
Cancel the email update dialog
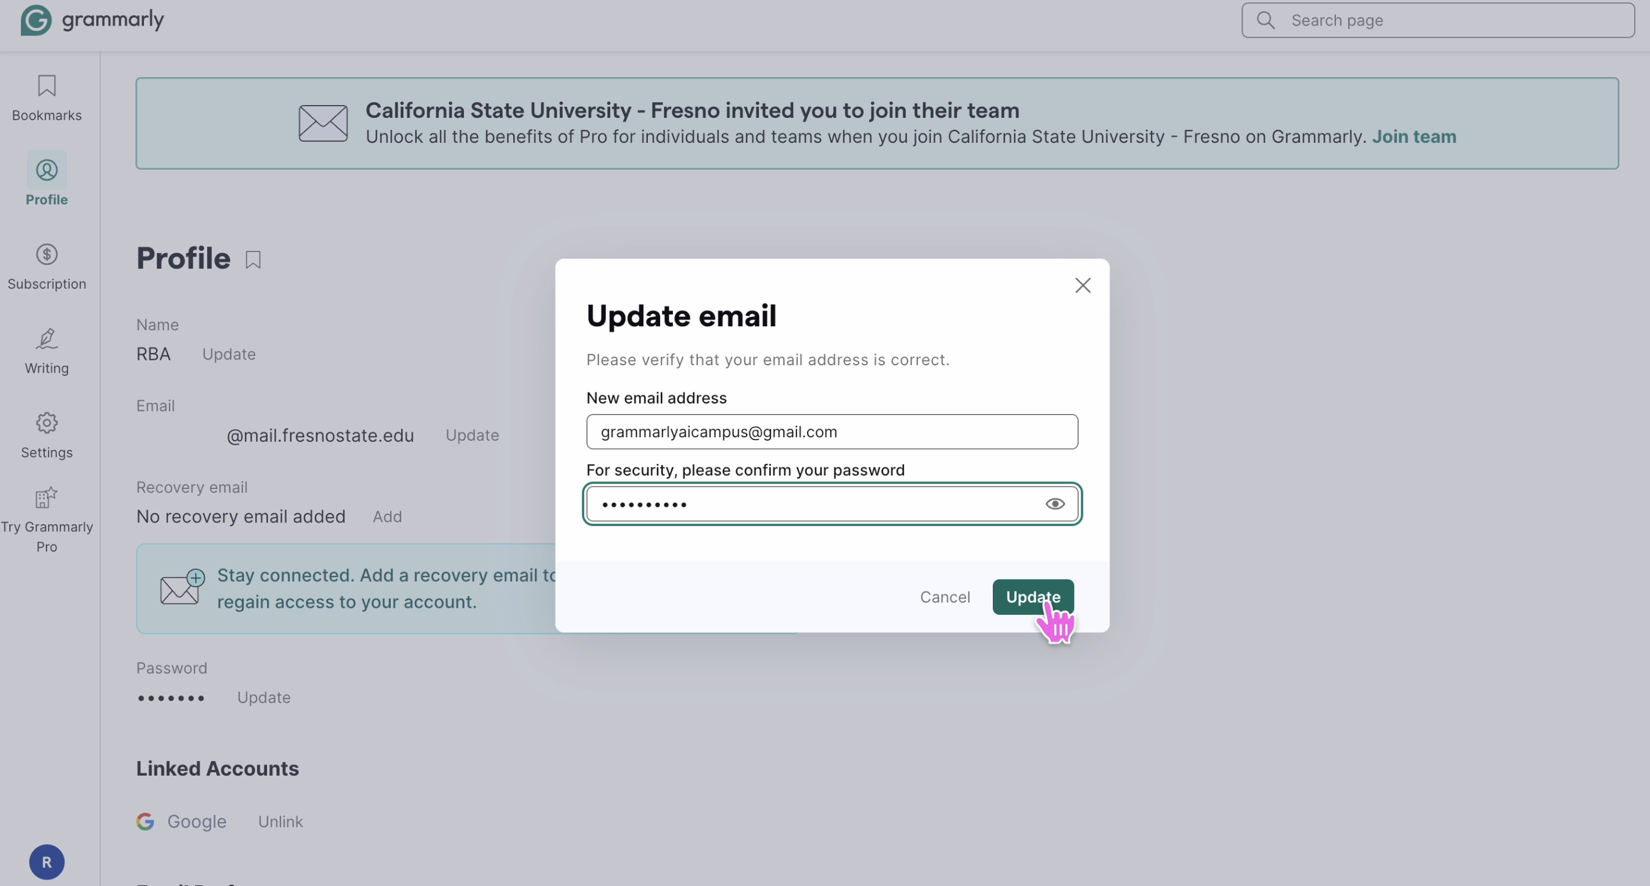[944, 596]
